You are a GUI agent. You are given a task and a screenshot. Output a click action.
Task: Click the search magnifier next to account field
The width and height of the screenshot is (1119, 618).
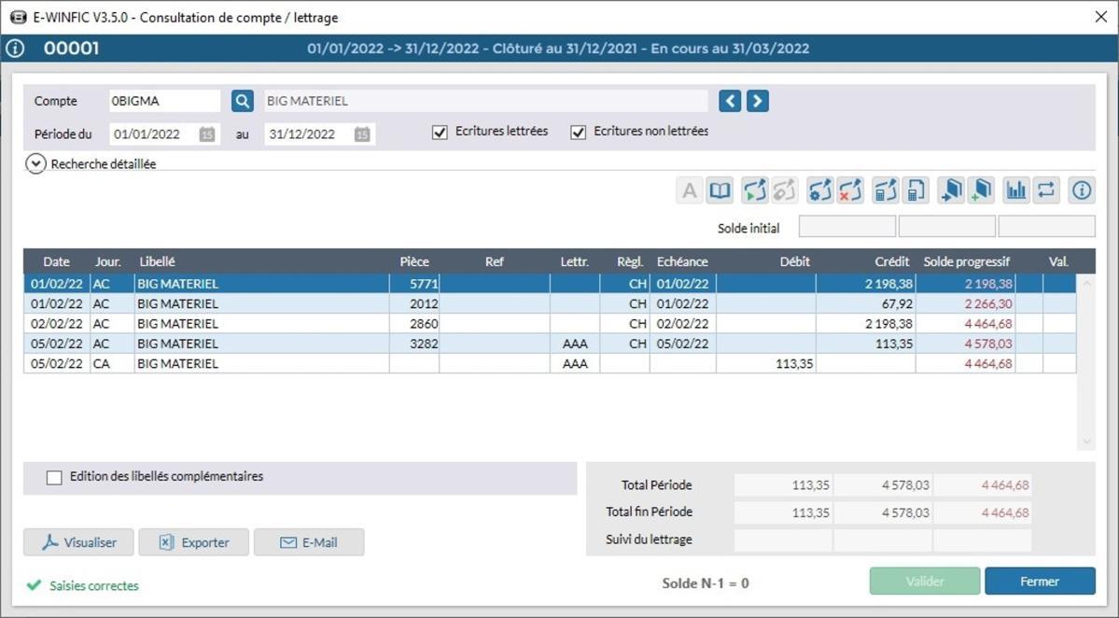click(x=243, y=101)
